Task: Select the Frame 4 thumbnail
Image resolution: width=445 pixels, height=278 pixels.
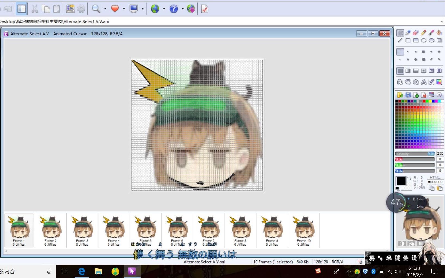Action: pyautogui.click(x=114, y=231)
